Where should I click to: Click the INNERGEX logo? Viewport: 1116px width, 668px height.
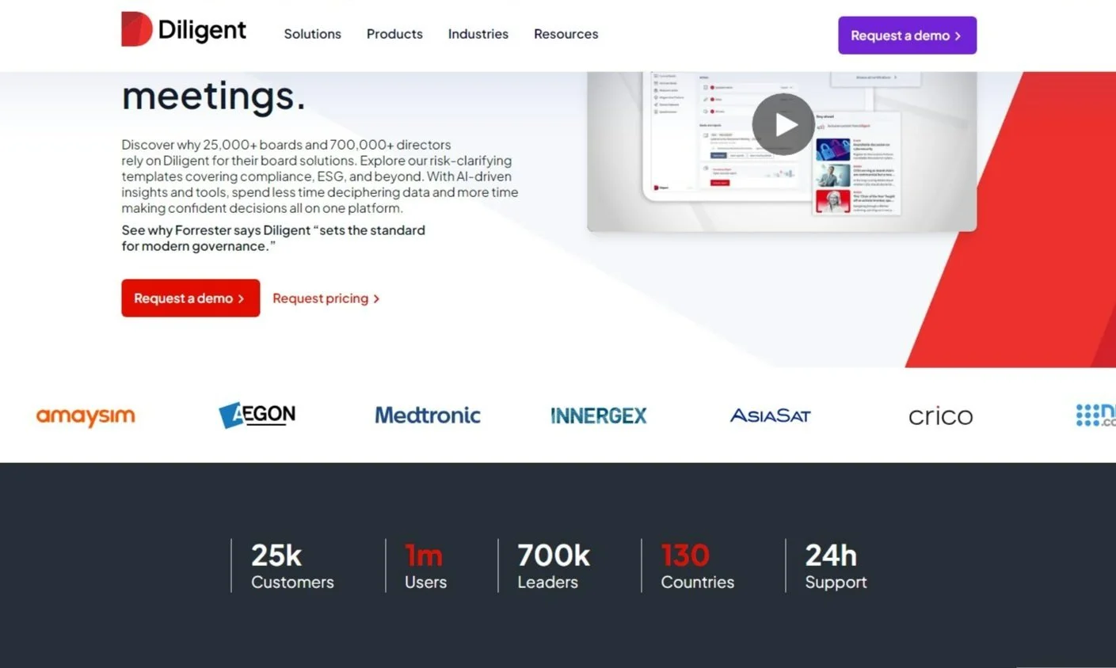coord(599,416)
